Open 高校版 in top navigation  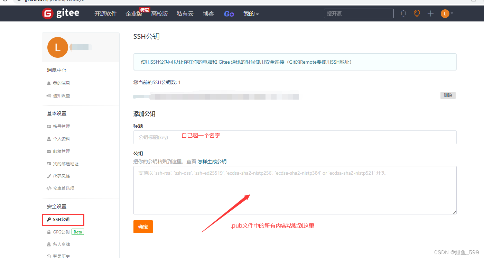[159, 14]
